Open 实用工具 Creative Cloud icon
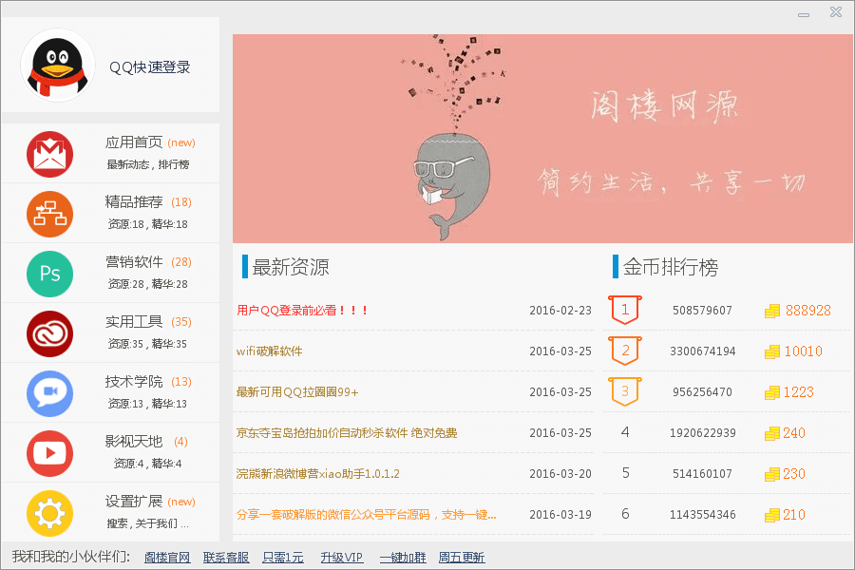This screenshot has height=570, width=855. pyautogui.click(x=49, y=333)
